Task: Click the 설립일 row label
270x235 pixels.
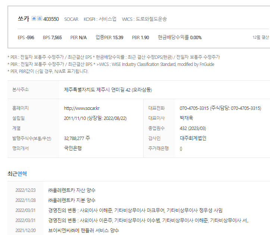Action: [18, 118]
